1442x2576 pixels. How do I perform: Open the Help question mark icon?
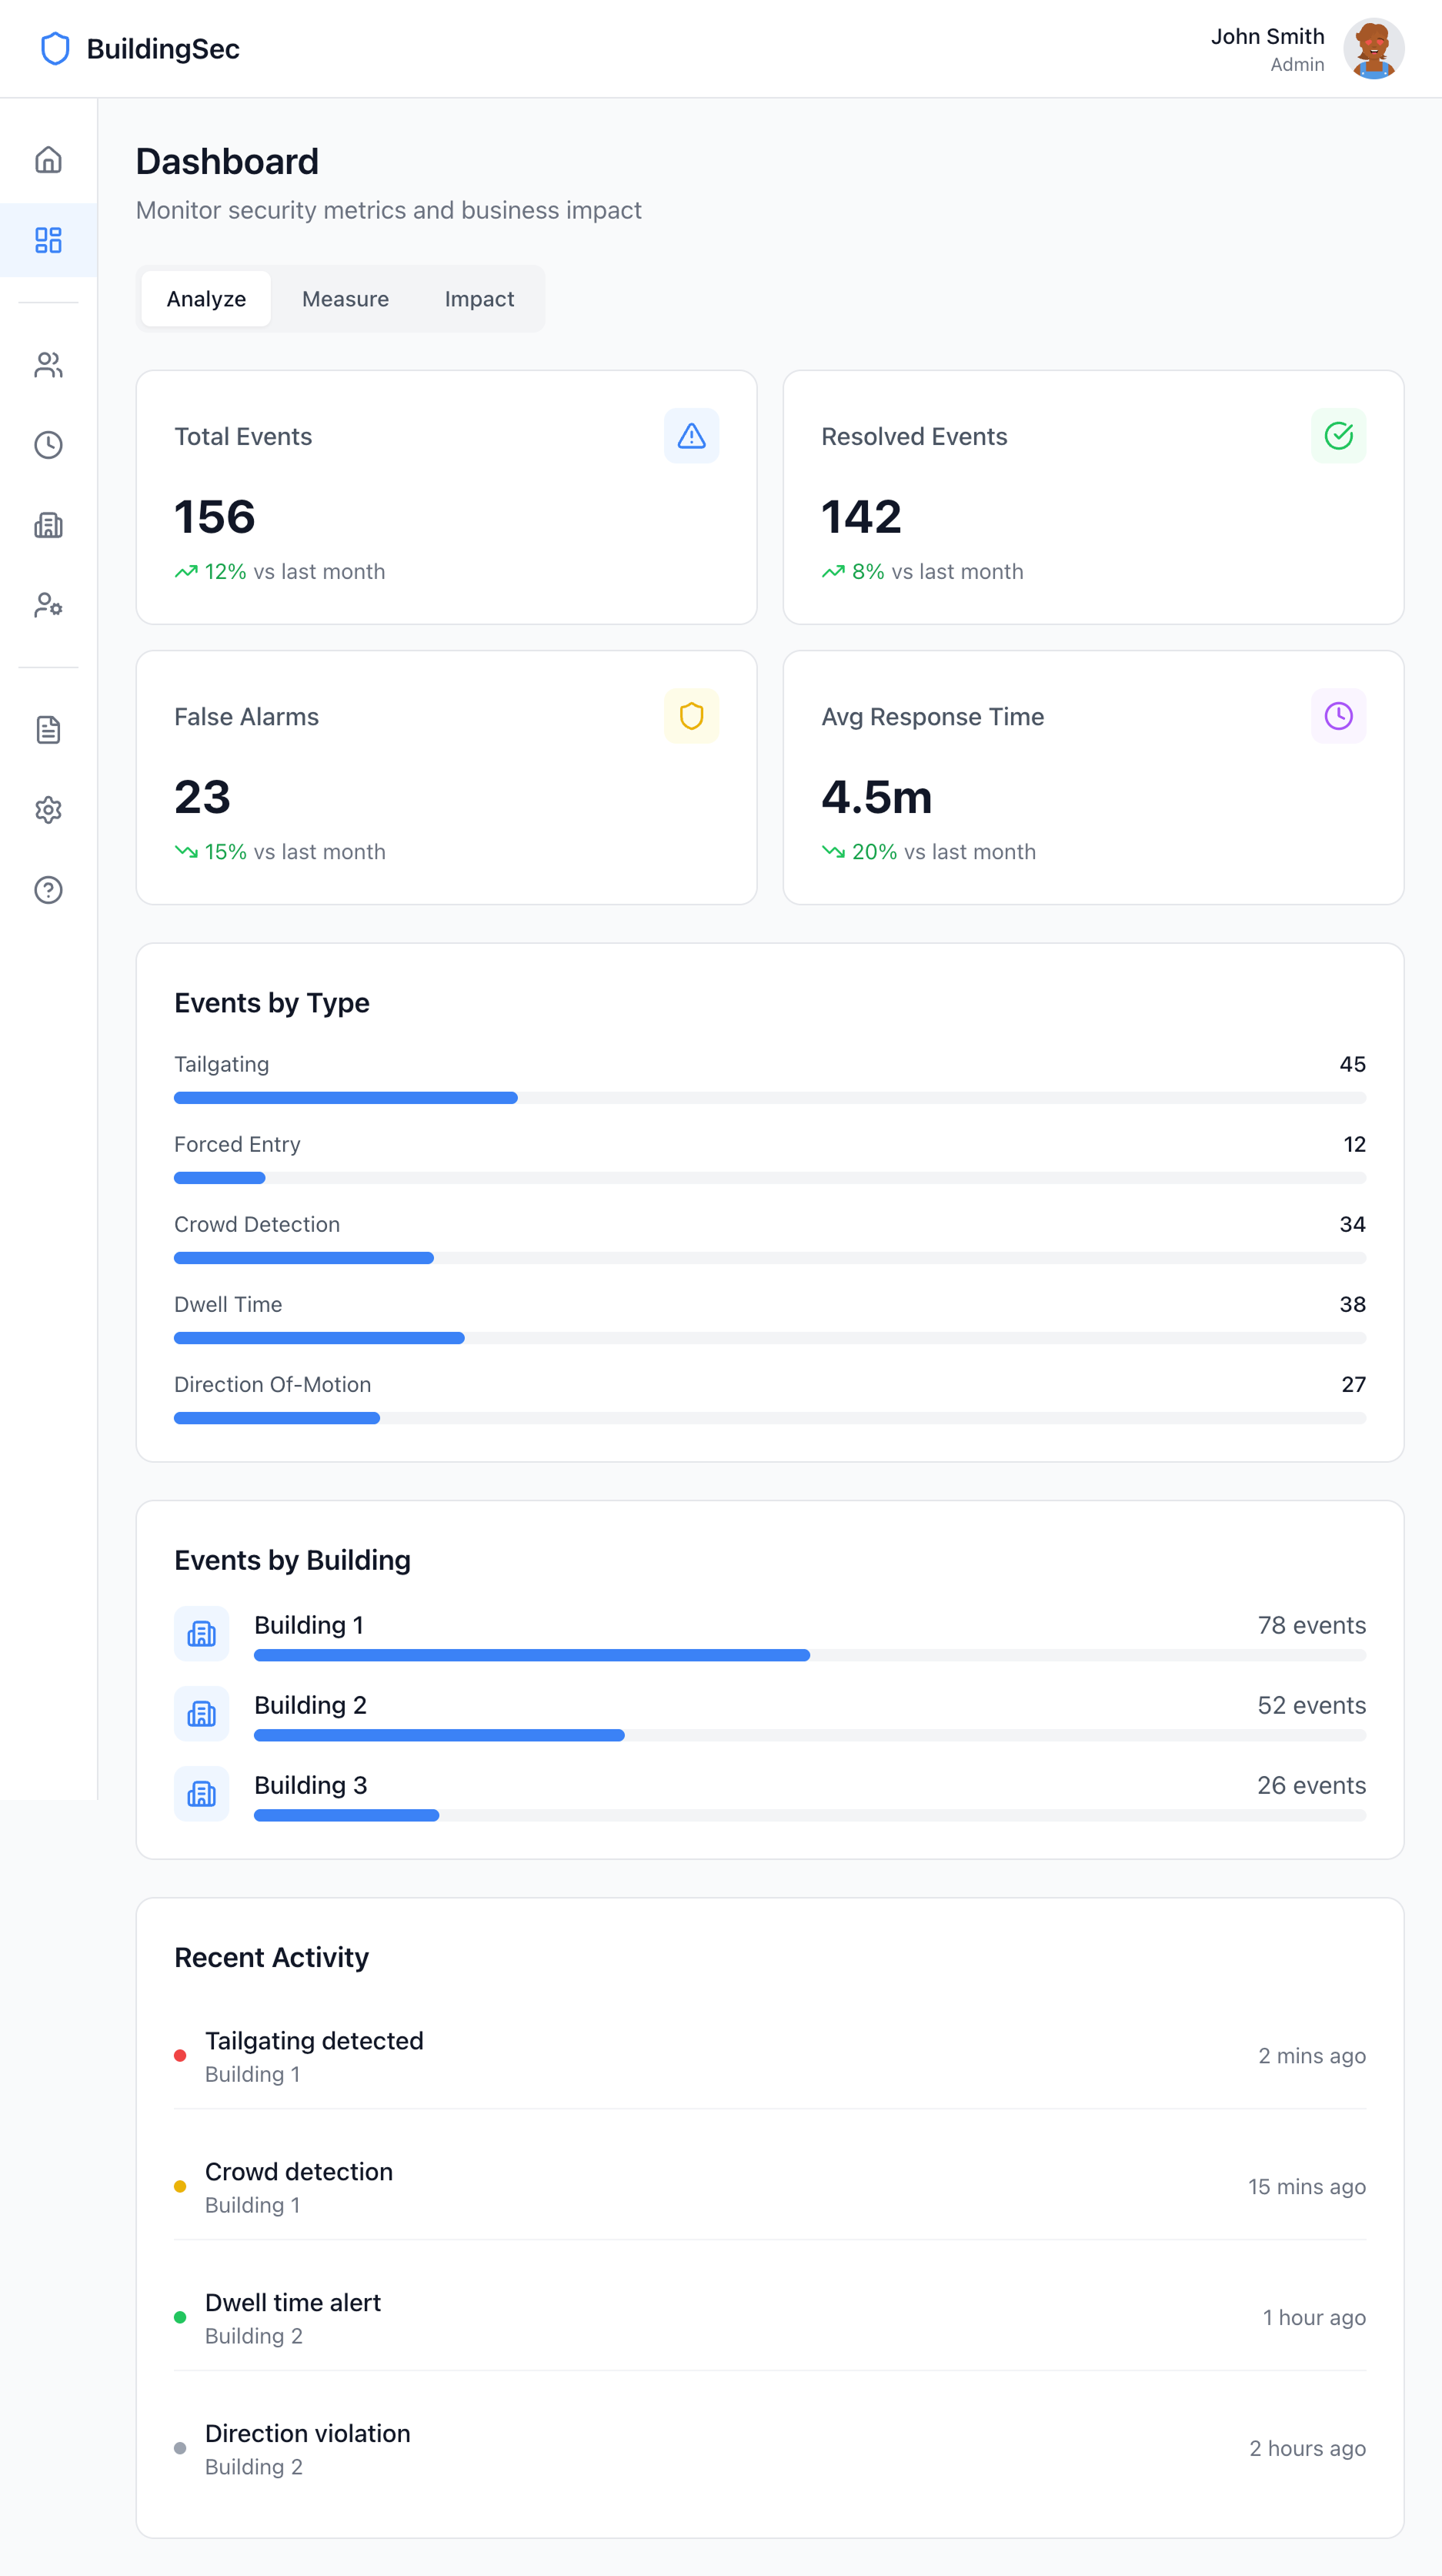[x=48, y=890]
